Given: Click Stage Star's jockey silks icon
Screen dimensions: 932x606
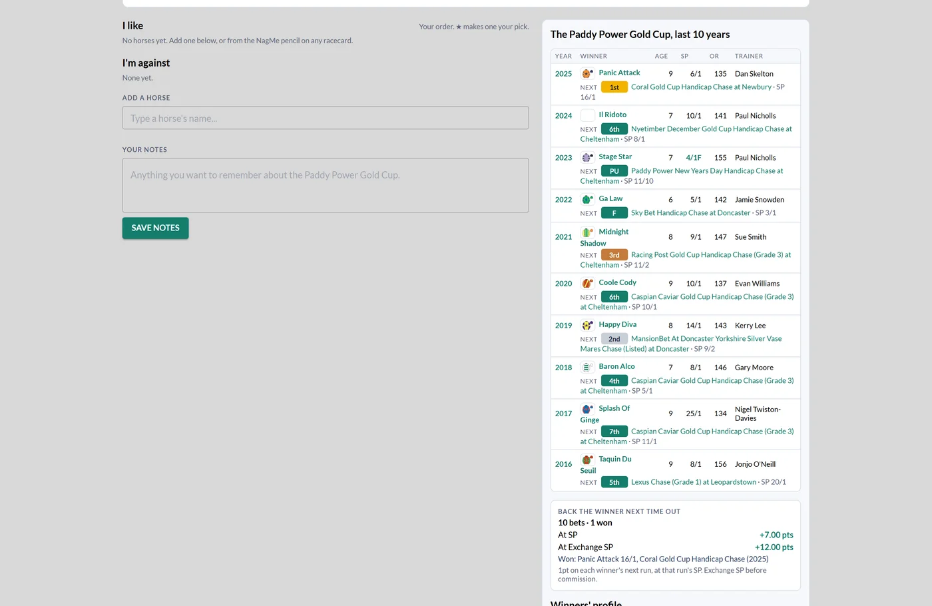Looking at the screenshot, I should (x=587, y=157).
